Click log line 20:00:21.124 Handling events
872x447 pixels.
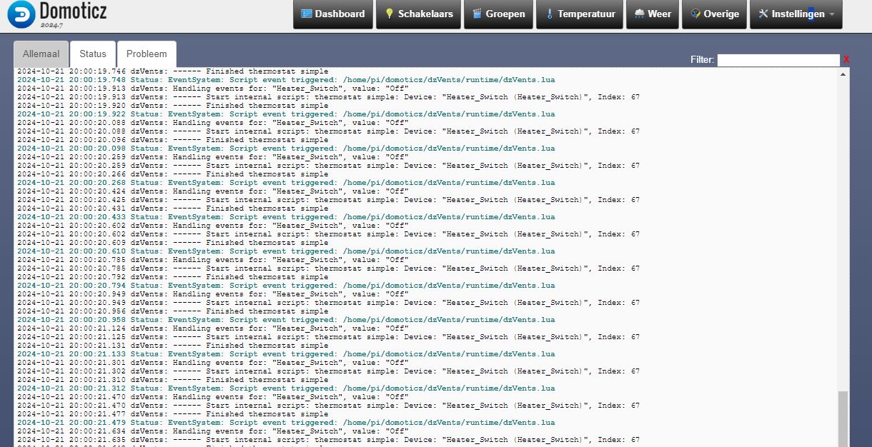(213, 328)
